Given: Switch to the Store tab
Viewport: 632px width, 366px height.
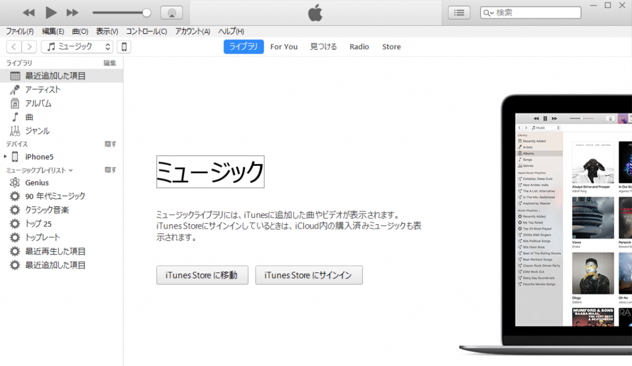Looking at the screenshot, I should (x=391, y=47).
